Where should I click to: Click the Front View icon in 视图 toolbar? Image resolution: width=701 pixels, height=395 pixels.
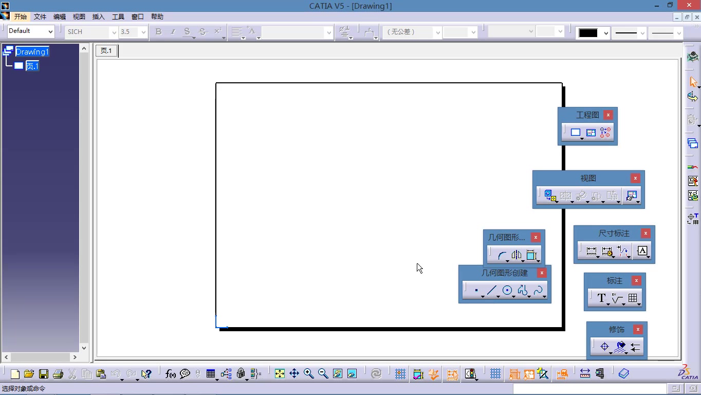[550, 196]
